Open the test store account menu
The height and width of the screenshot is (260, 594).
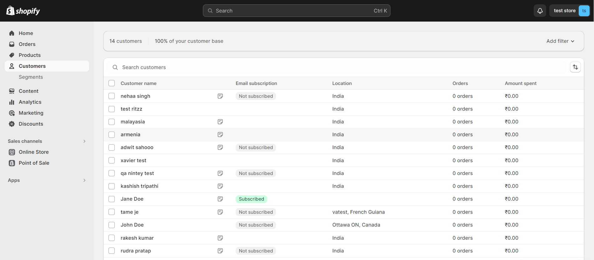tap(570, 11)
